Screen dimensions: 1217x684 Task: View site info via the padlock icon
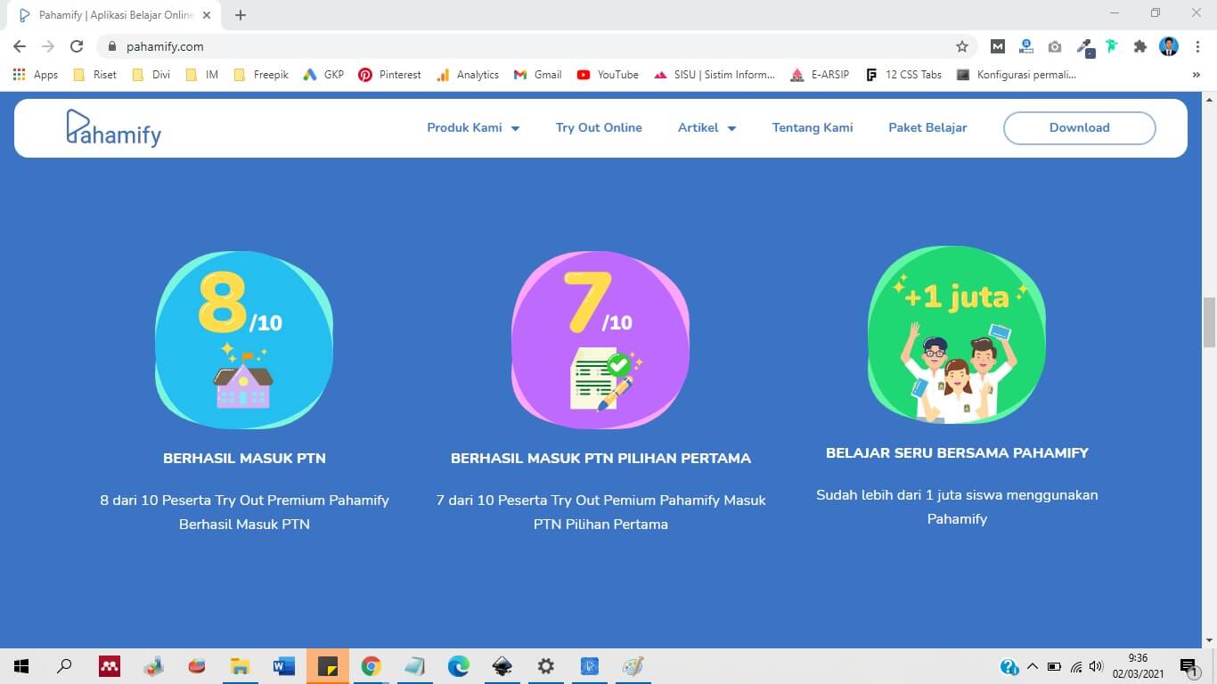[x=112, y=46]
